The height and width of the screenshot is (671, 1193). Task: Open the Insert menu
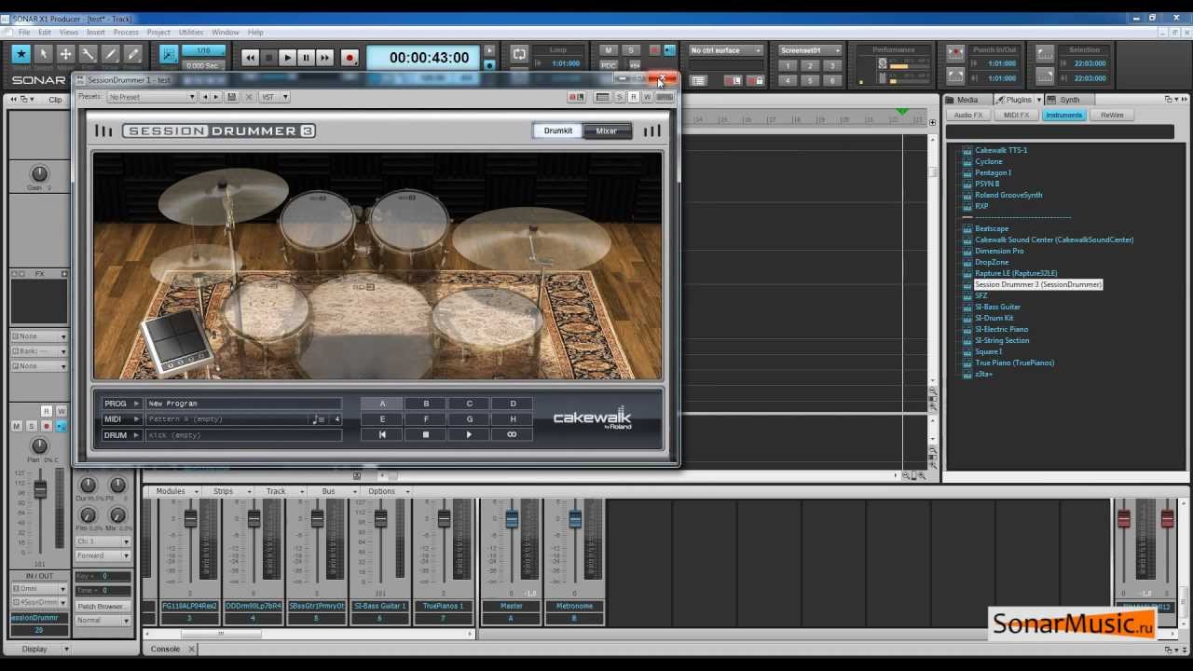pyautogui.click(x=96, y=33)
